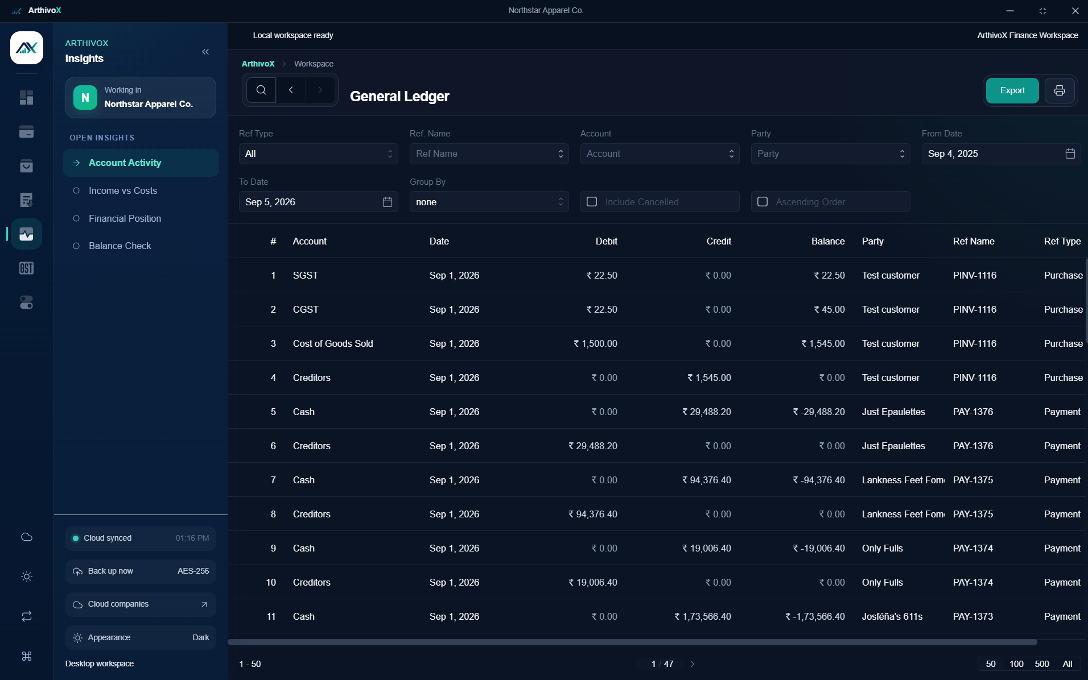The image size is (1088, 680).
Task: Click the command key icon in left rail
Action: (27, 656)
